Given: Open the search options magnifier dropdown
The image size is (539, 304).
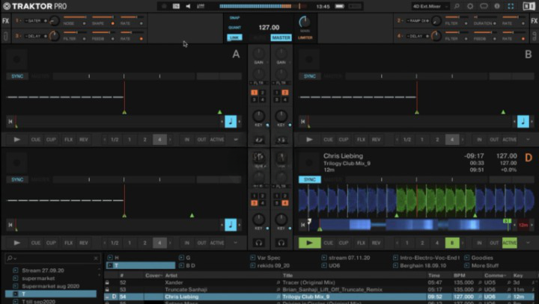Looking at the screenshot, I should click(11, 258).
